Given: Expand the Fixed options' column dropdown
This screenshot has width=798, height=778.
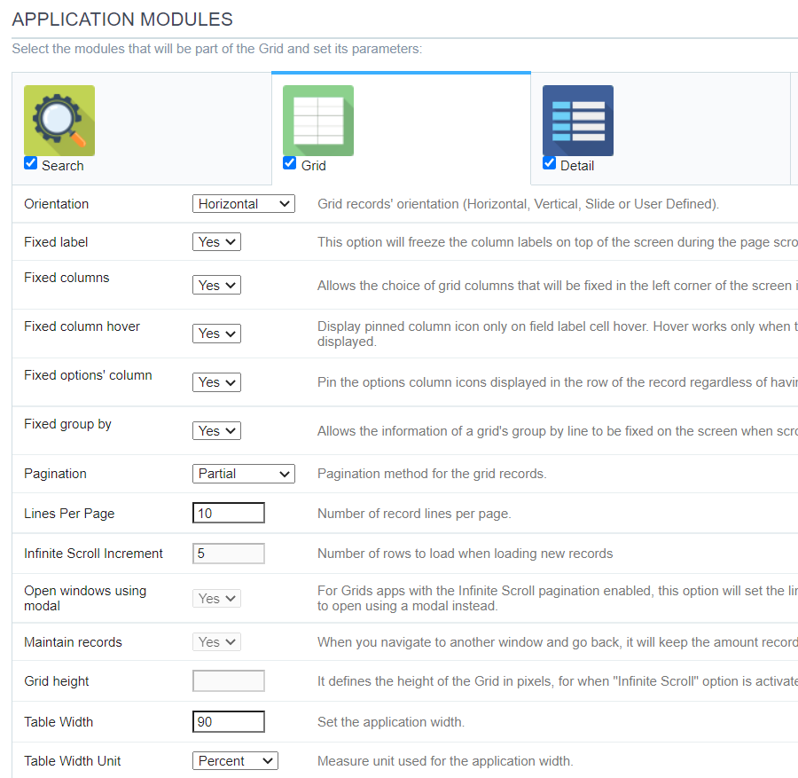Looking at the screenshot, I should [x=215, y=381].
